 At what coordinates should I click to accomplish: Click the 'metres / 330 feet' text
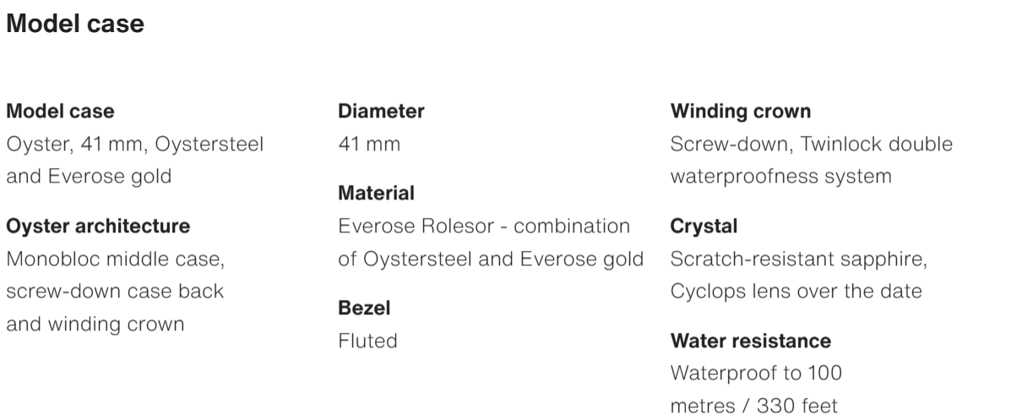[x=754, y=406]
